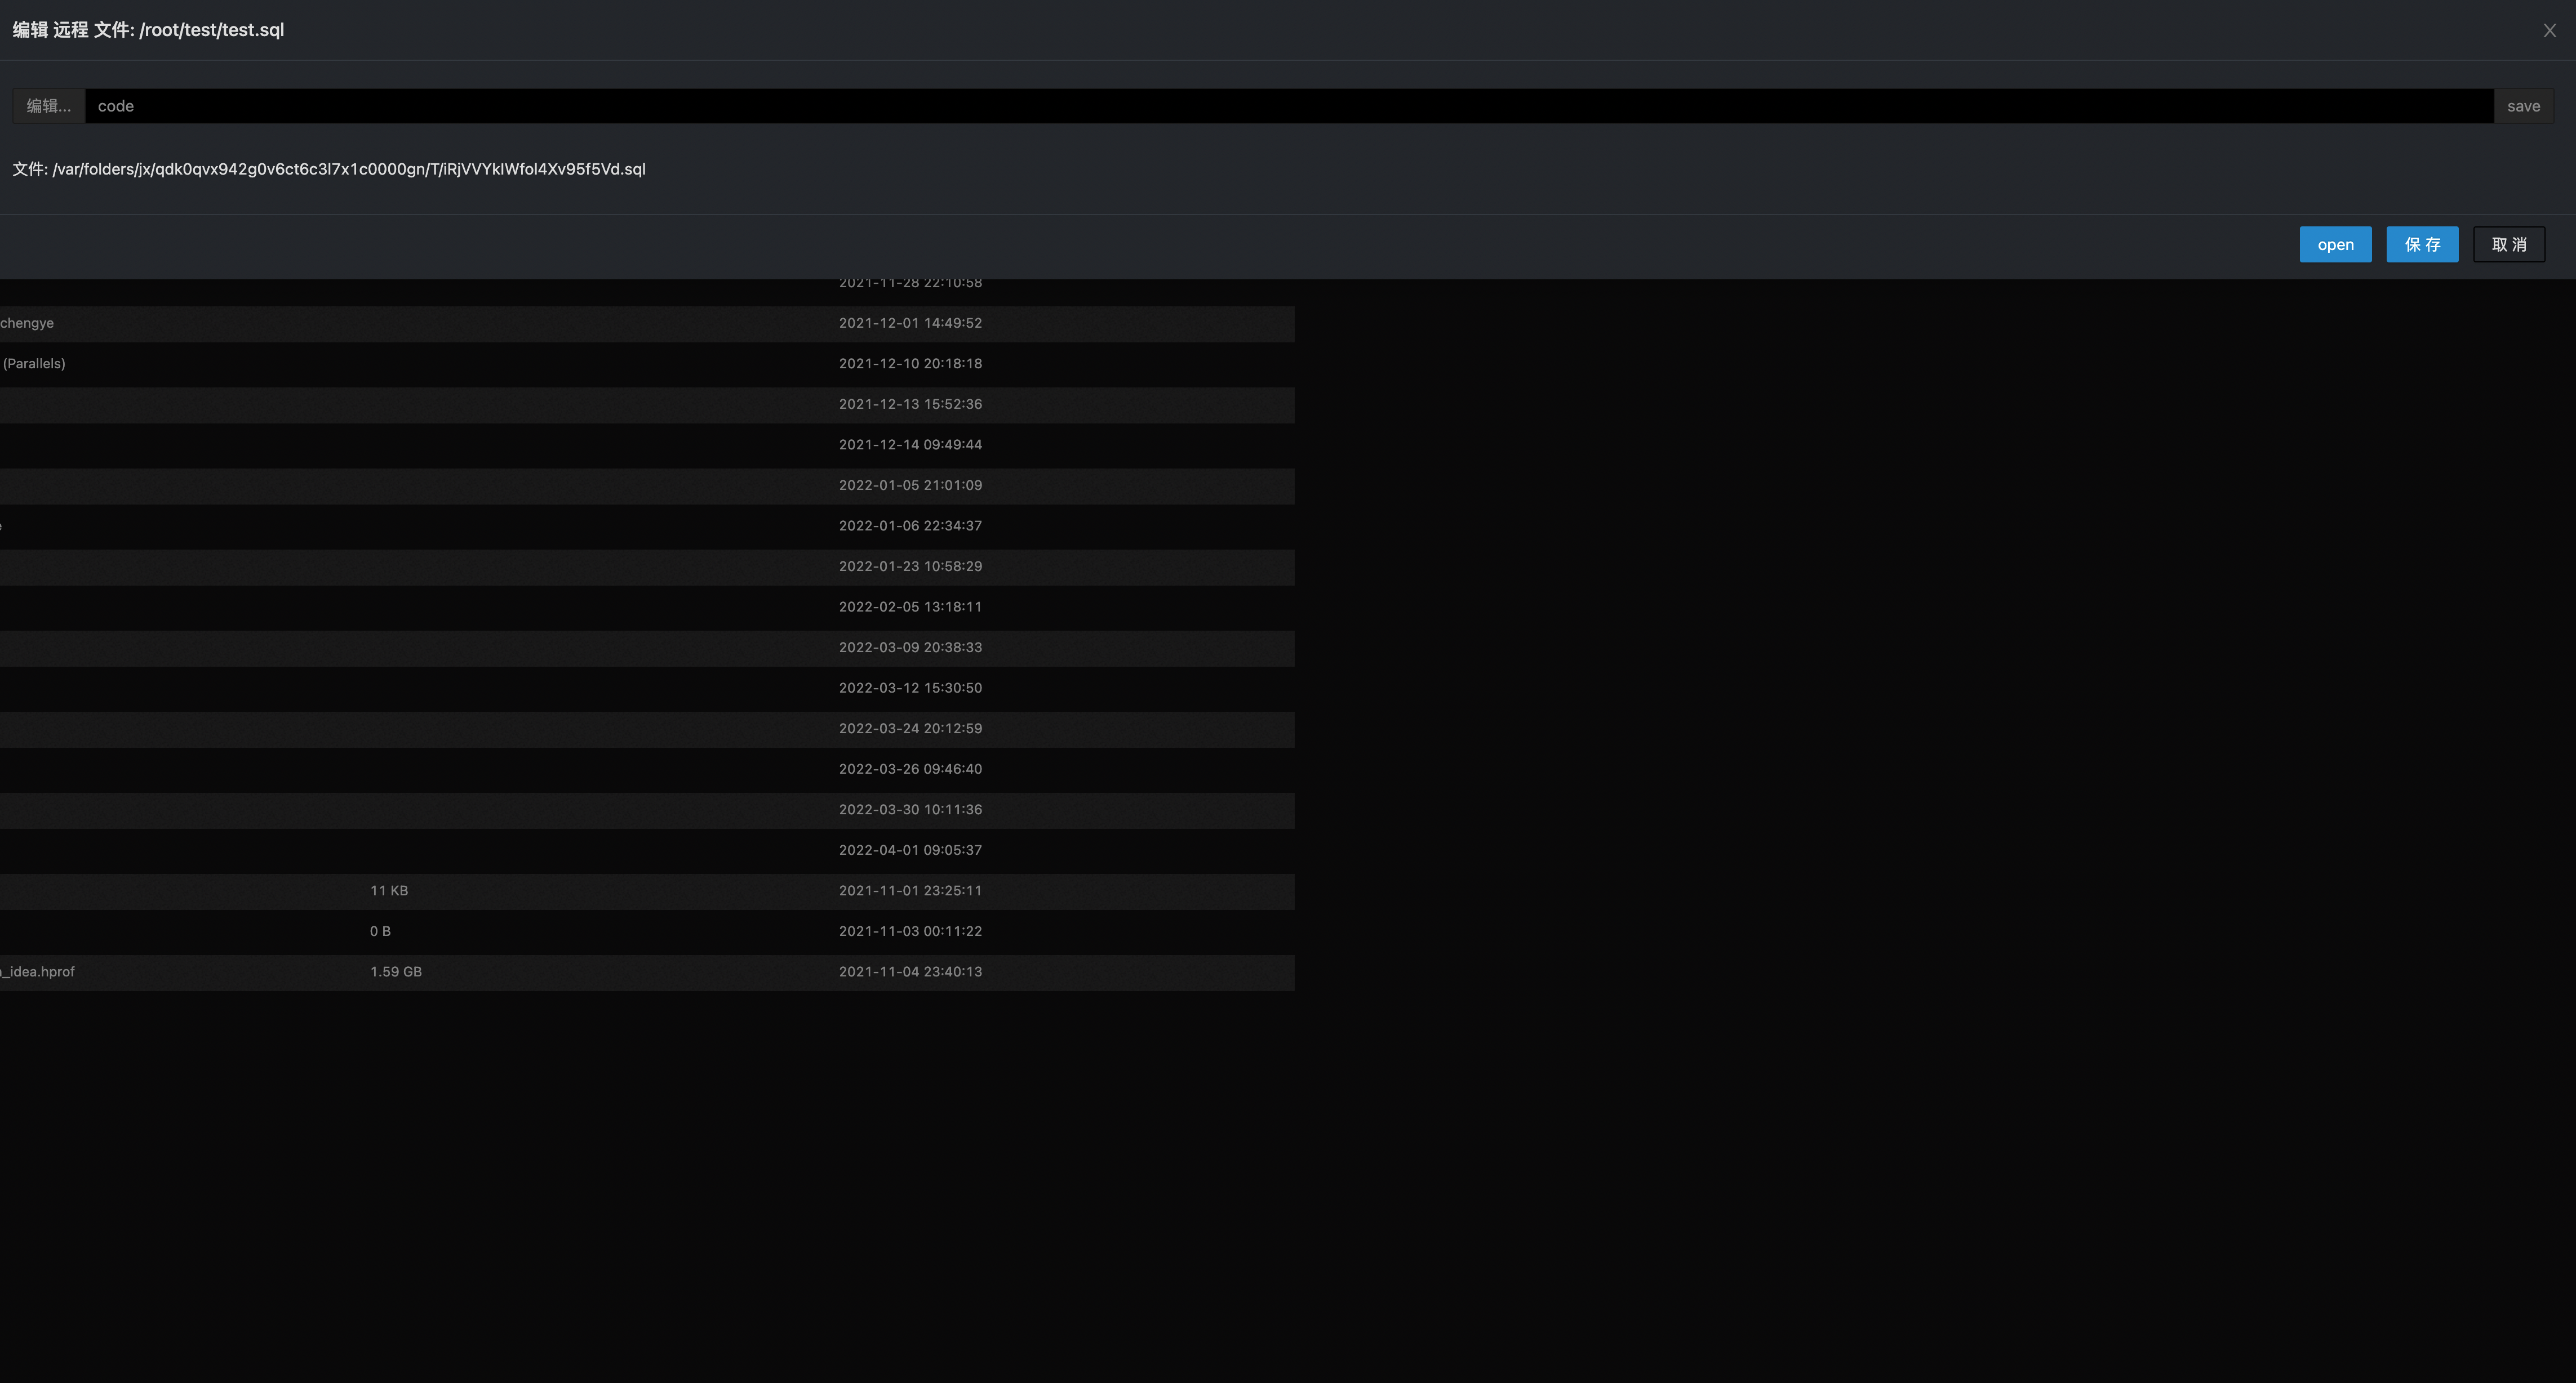This screenshot has height=1383, width=2576.
Task: Select the (Parallels) folder row
Action: (34, 364)
